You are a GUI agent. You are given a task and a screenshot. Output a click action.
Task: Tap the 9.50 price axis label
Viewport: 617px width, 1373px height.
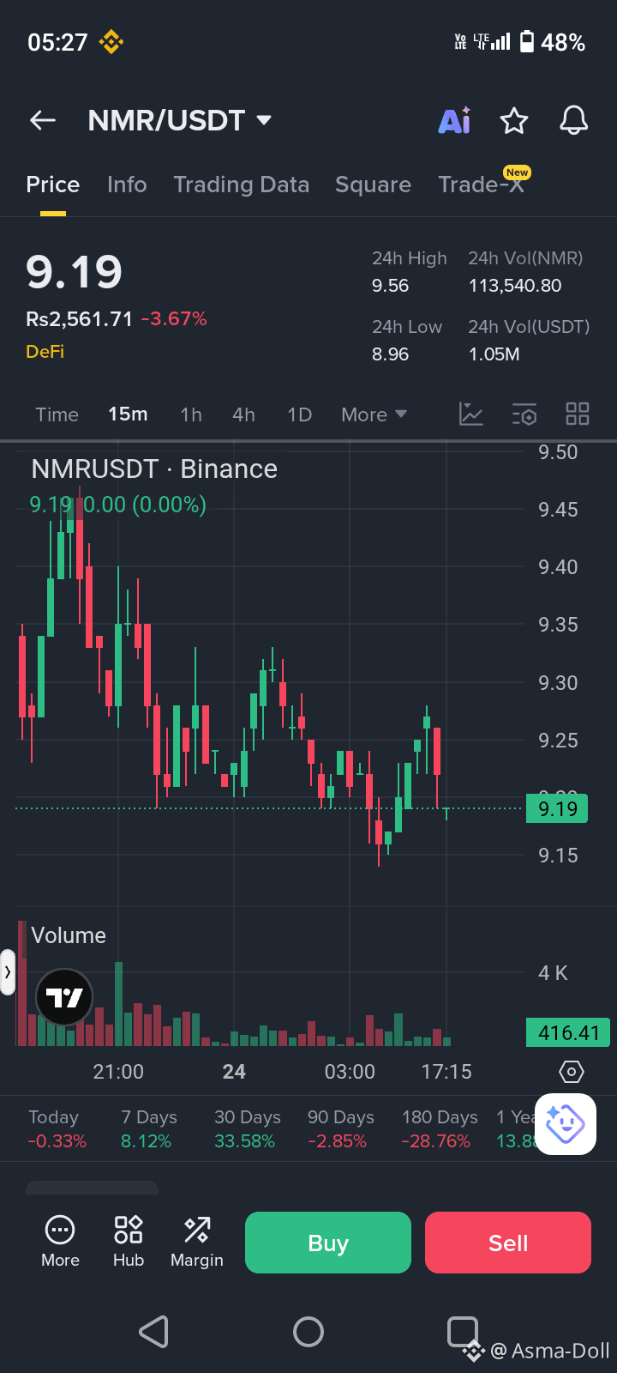[558, 452]
